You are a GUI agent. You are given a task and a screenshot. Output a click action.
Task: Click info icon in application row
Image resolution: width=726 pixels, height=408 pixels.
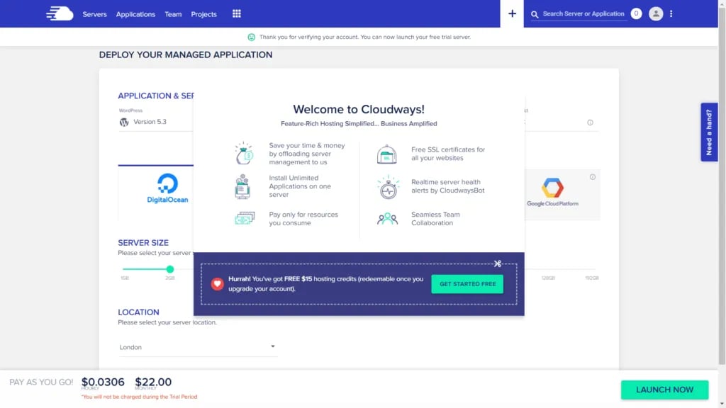(590, 123)
